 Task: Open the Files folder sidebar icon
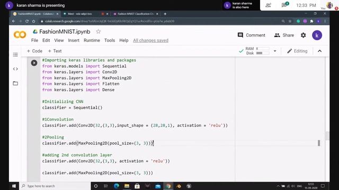[15, 83]
